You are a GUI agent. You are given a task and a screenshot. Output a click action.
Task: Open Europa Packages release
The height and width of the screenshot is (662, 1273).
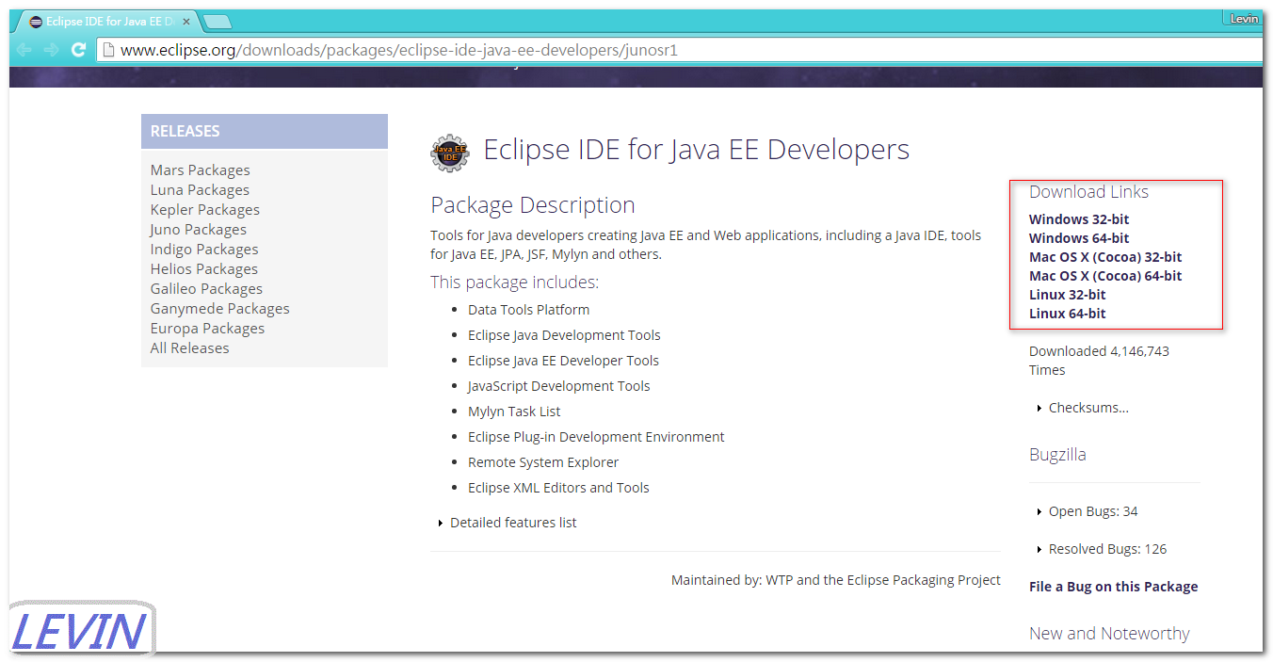207,329
